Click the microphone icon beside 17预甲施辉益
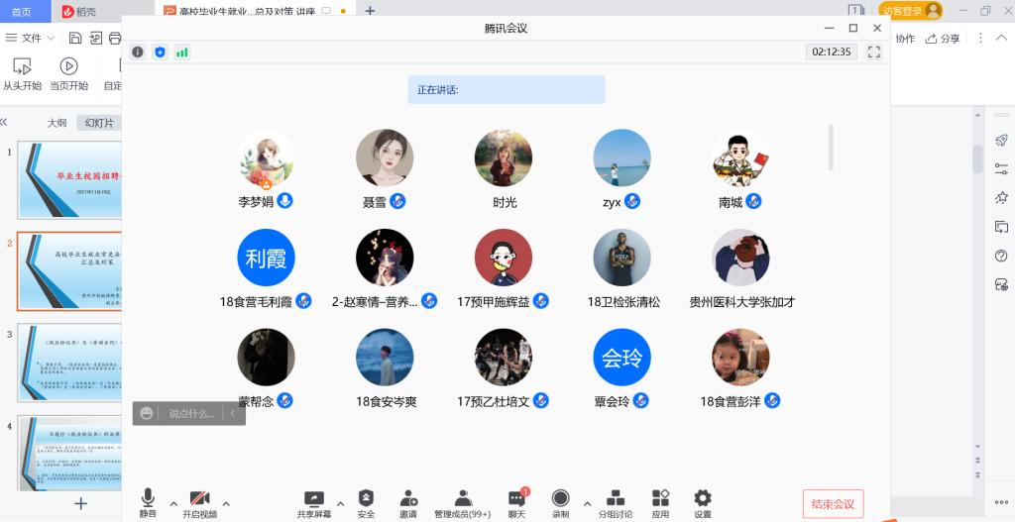The image size is (1015, 522). [540, 301]
